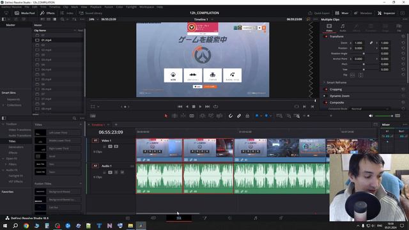Collapse the Toolbox tree

point(3,124)
